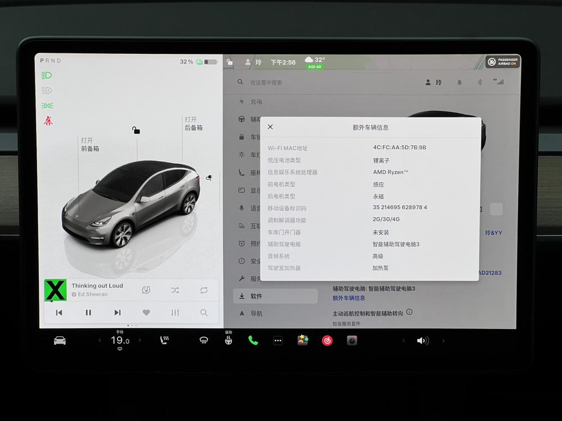Lower volume with left arrow
This screenshot has height=421, width=562.
[x=404, y=341]
